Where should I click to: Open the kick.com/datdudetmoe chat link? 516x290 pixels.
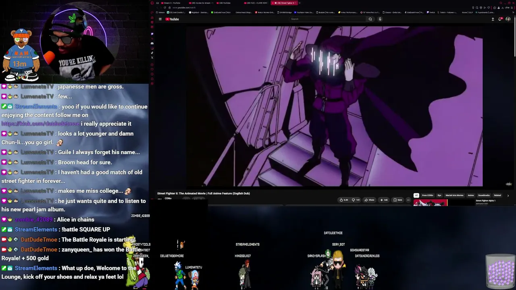click(x=40, y=124)
